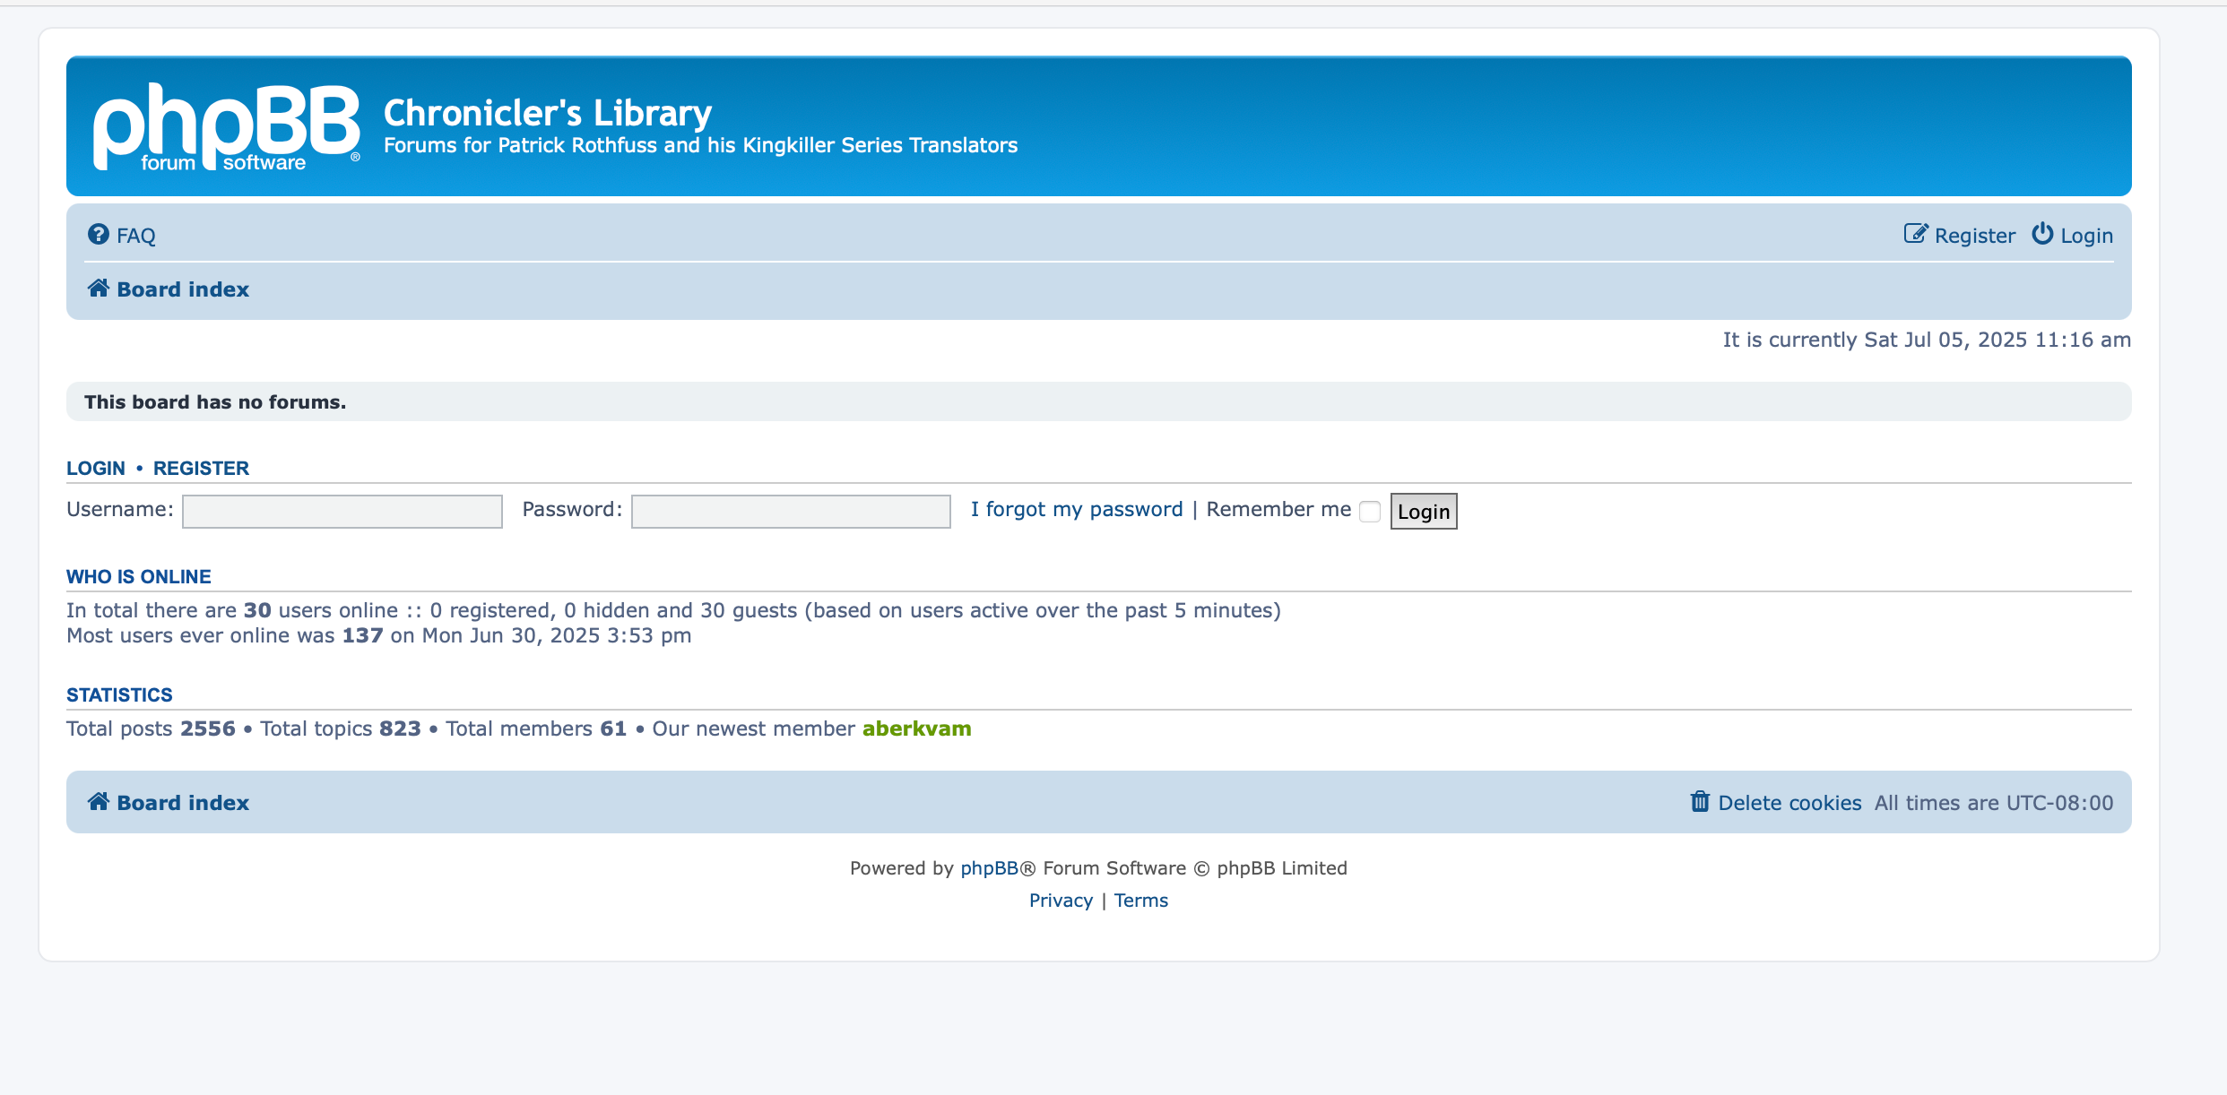
Task: Enable the Remember me checkbox
Action: [x=1370, y=512]
